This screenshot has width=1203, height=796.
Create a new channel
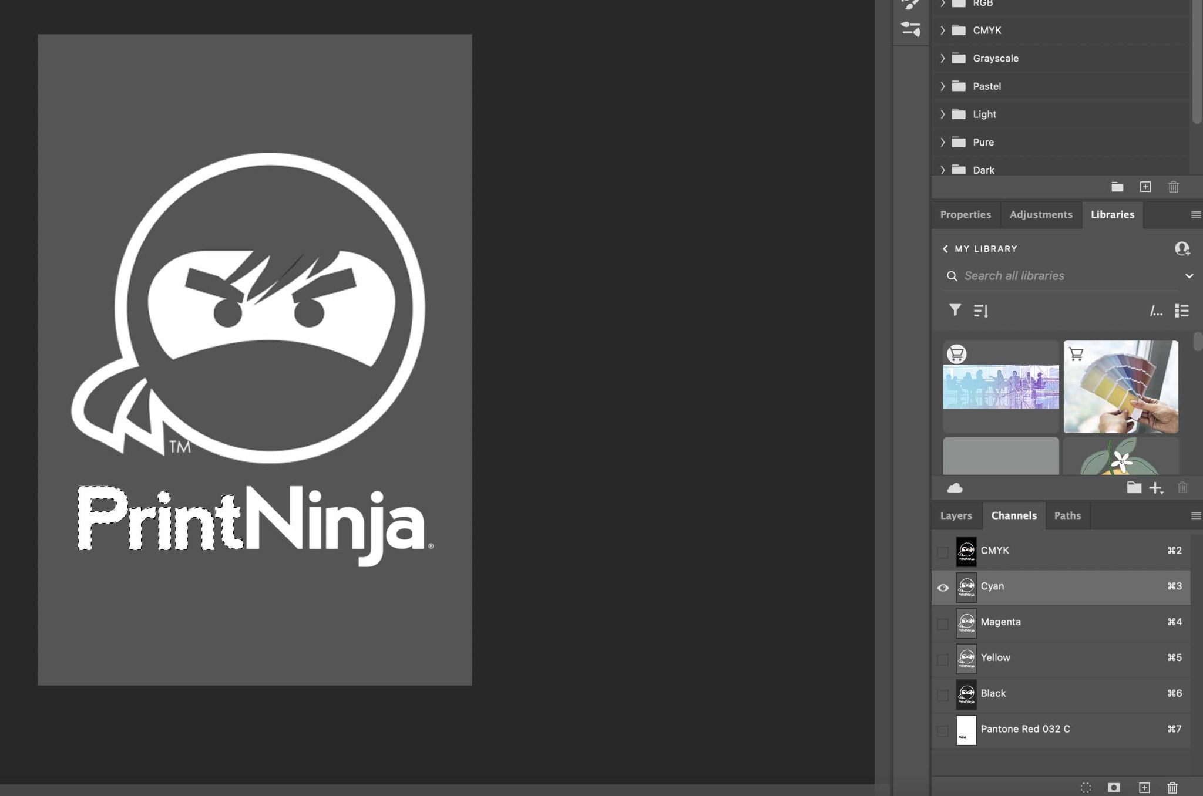coord(1143,787)
